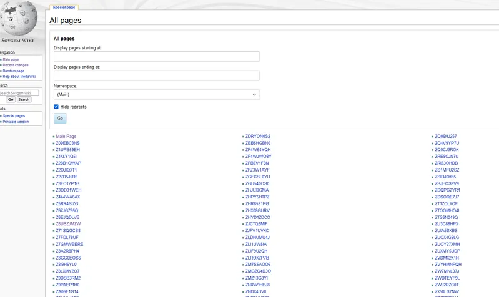Image resolution: width=499 pixels, height=297 pixels.
Task: Open the Main Page list entry
Action: (66, 136)
